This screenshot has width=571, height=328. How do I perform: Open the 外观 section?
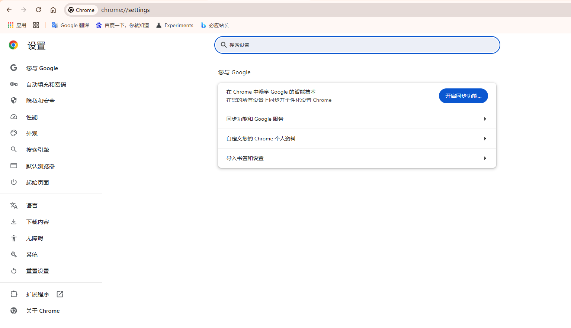point(32,134)
